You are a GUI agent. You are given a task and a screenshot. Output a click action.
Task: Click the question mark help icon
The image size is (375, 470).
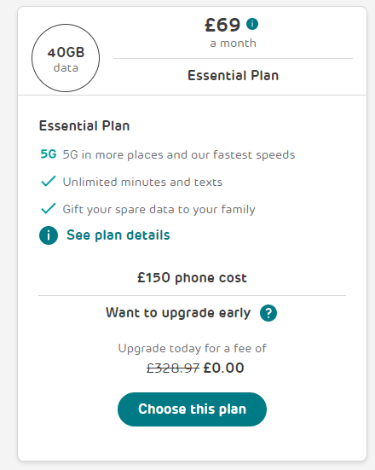268,313
